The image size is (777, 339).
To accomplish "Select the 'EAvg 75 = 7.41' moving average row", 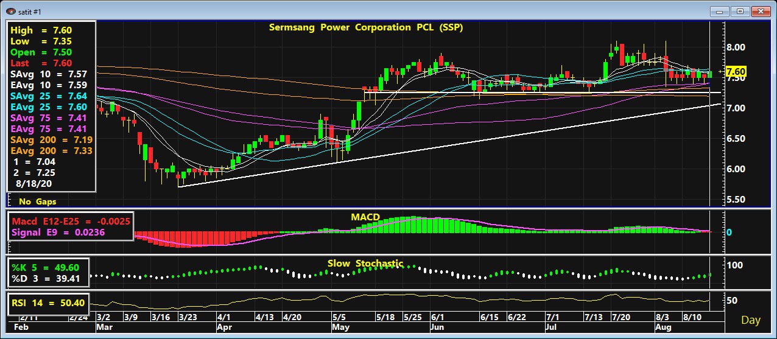I will pos(49,129).
